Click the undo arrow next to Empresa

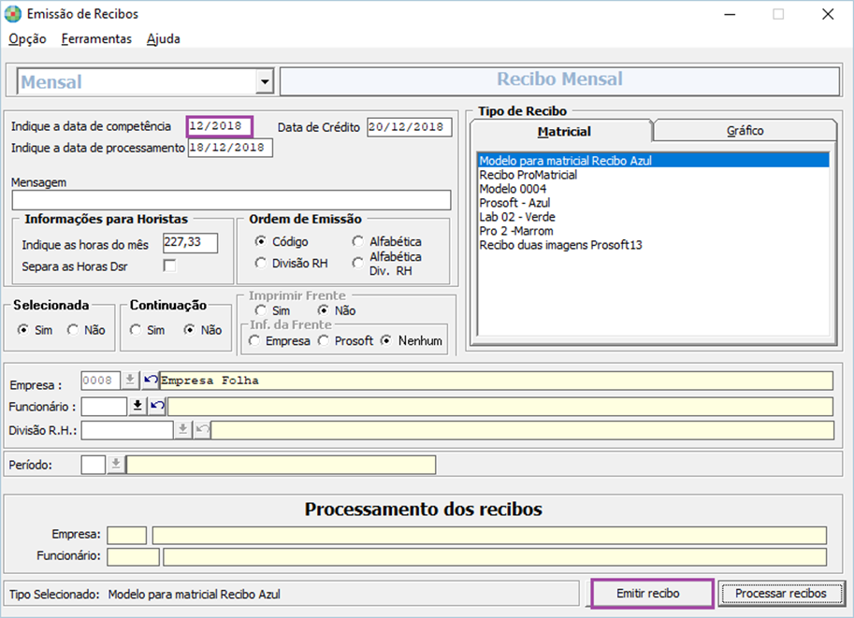coord(150,380)
